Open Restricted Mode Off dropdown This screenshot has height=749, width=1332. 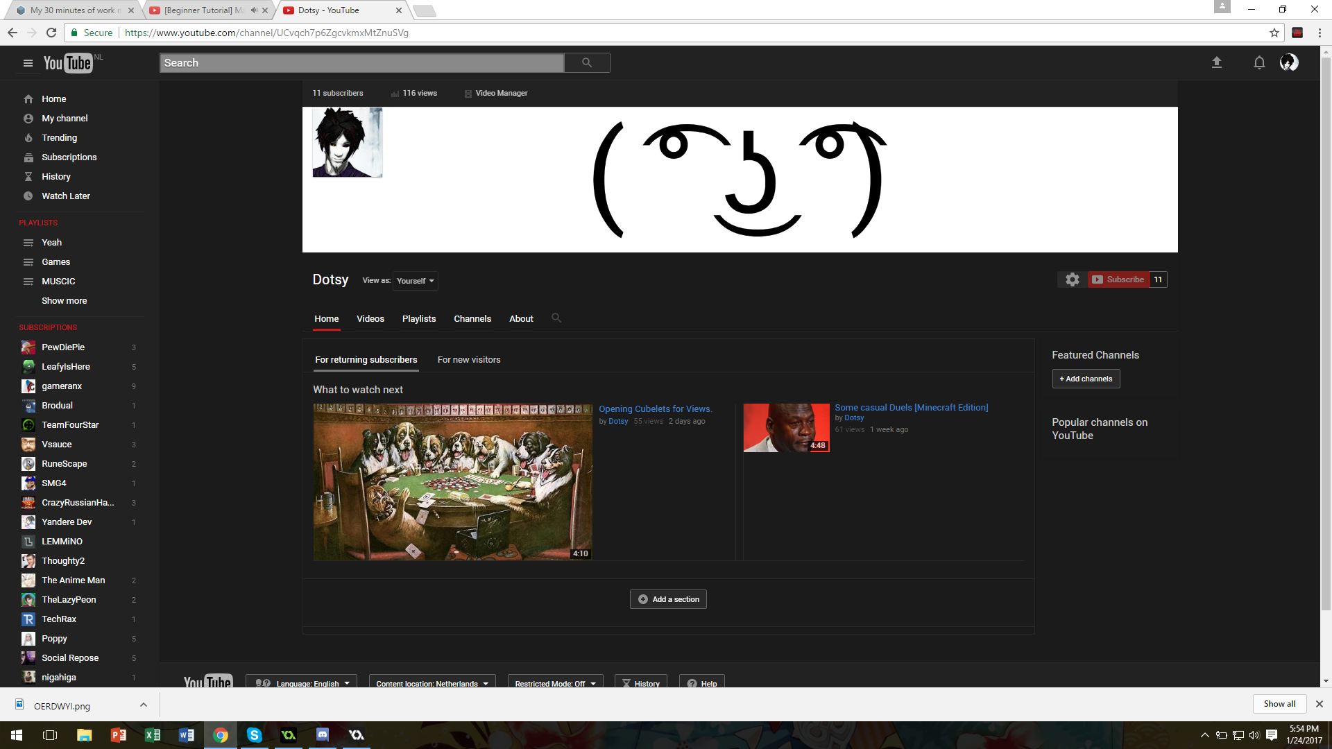point(555,683)
